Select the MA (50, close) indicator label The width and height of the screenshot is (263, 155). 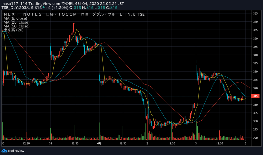tap(16, 26)
